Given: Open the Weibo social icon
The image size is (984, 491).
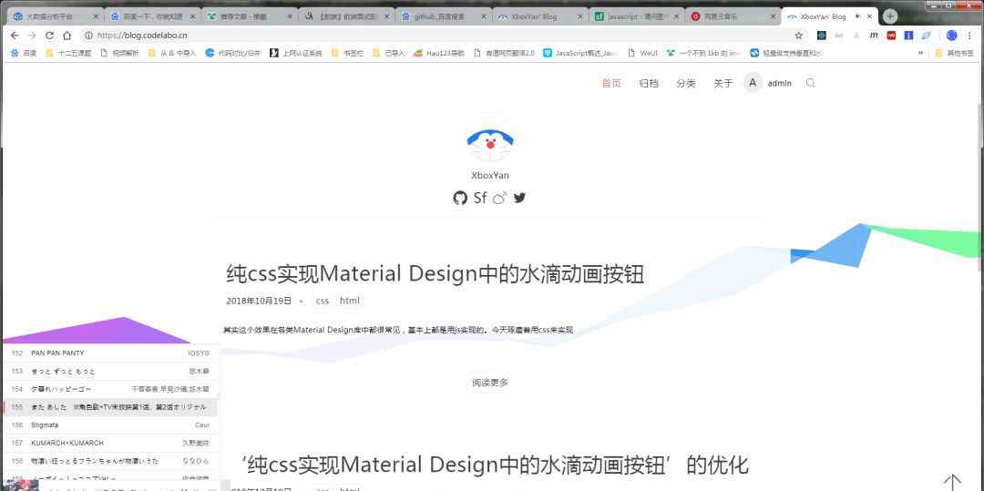Looking at the screenshot, I should pos(499,198).
